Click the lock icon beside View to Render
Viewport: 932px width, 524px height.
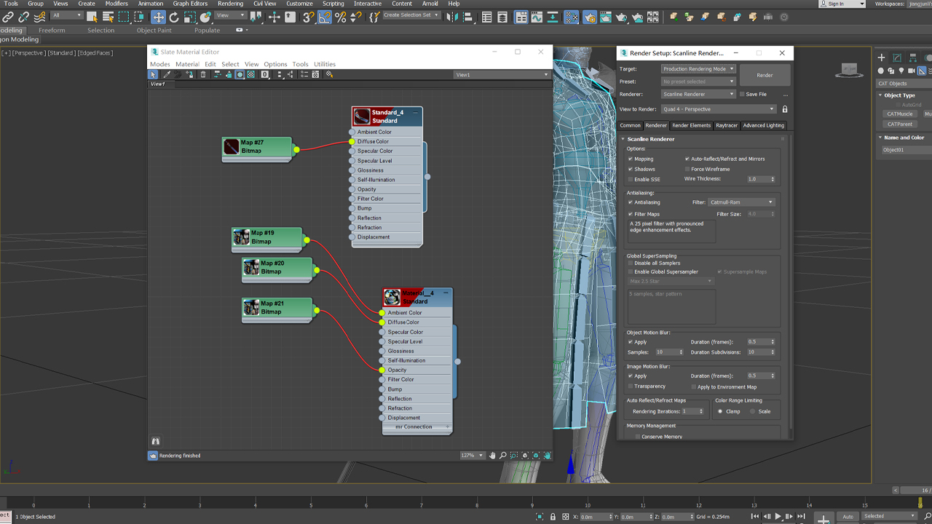785,109
